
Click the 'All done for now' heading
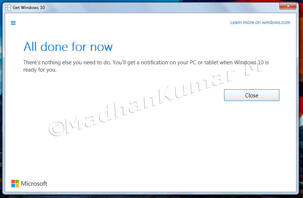68,47
